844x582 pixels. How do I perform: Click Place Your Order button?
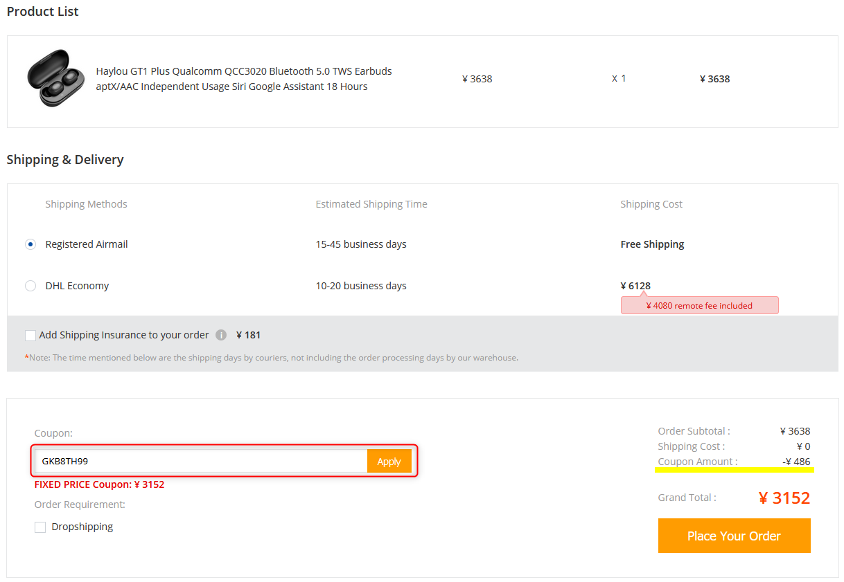(x=734, y=536)
